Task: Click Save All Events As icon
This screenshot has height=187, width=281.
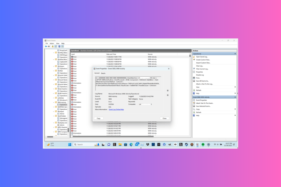Action: coord(194,81)
